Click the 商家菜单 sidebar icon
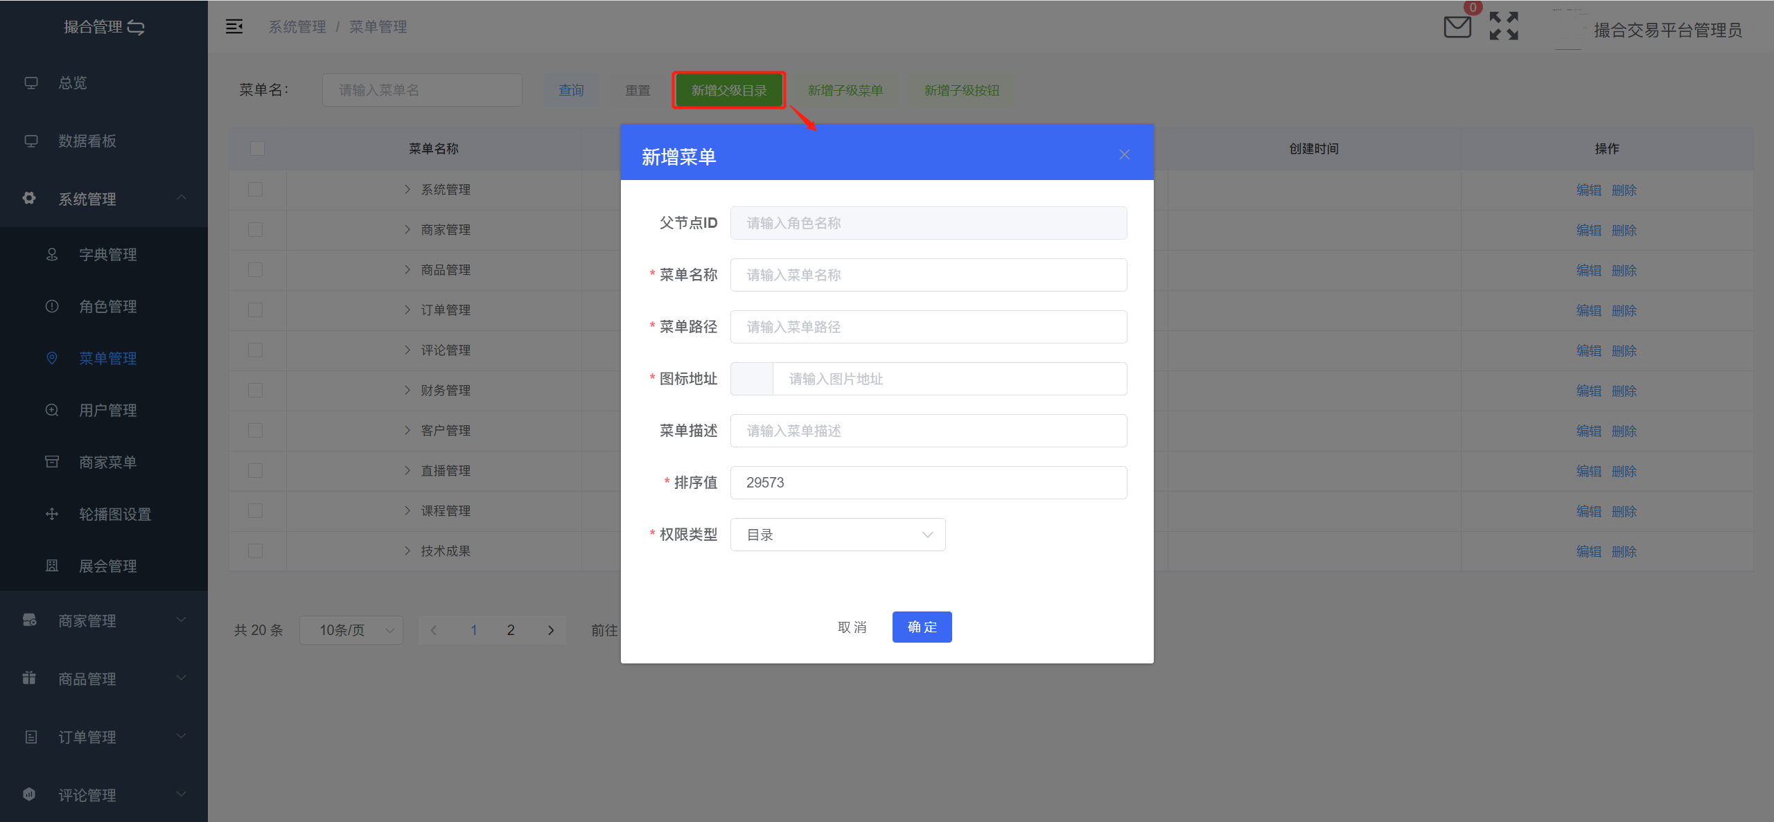Screen dimensions: 1774x822 [x=52, y=462]
